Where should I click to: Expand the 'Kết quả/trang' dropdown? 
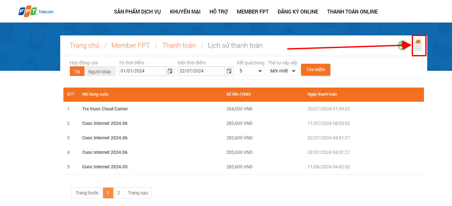[x=251, y=71]
